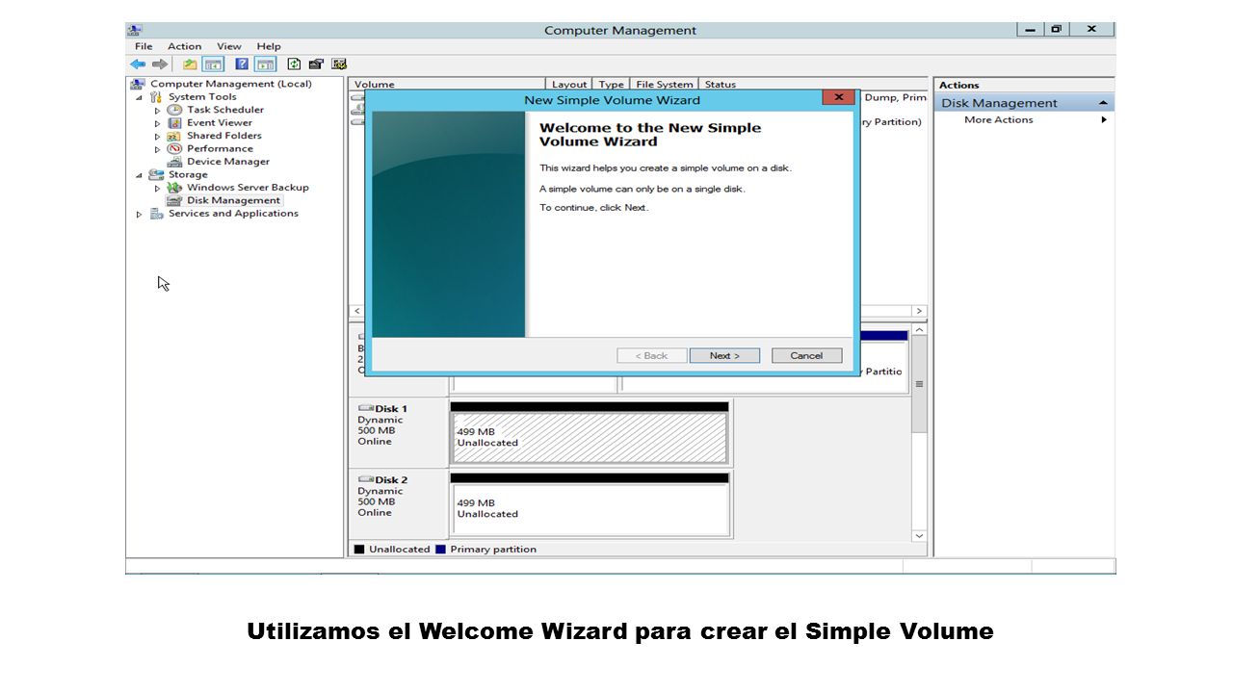This screenshot has height=693, width=1233.
Task: Click the Task Scheduler clock icon
Action: pos(174,110)
